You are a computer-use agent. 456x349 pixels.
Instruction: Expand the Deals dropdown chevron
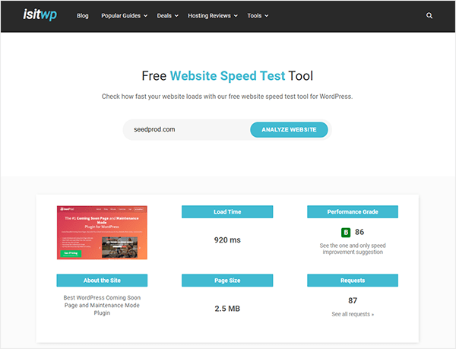pos(176,16)
